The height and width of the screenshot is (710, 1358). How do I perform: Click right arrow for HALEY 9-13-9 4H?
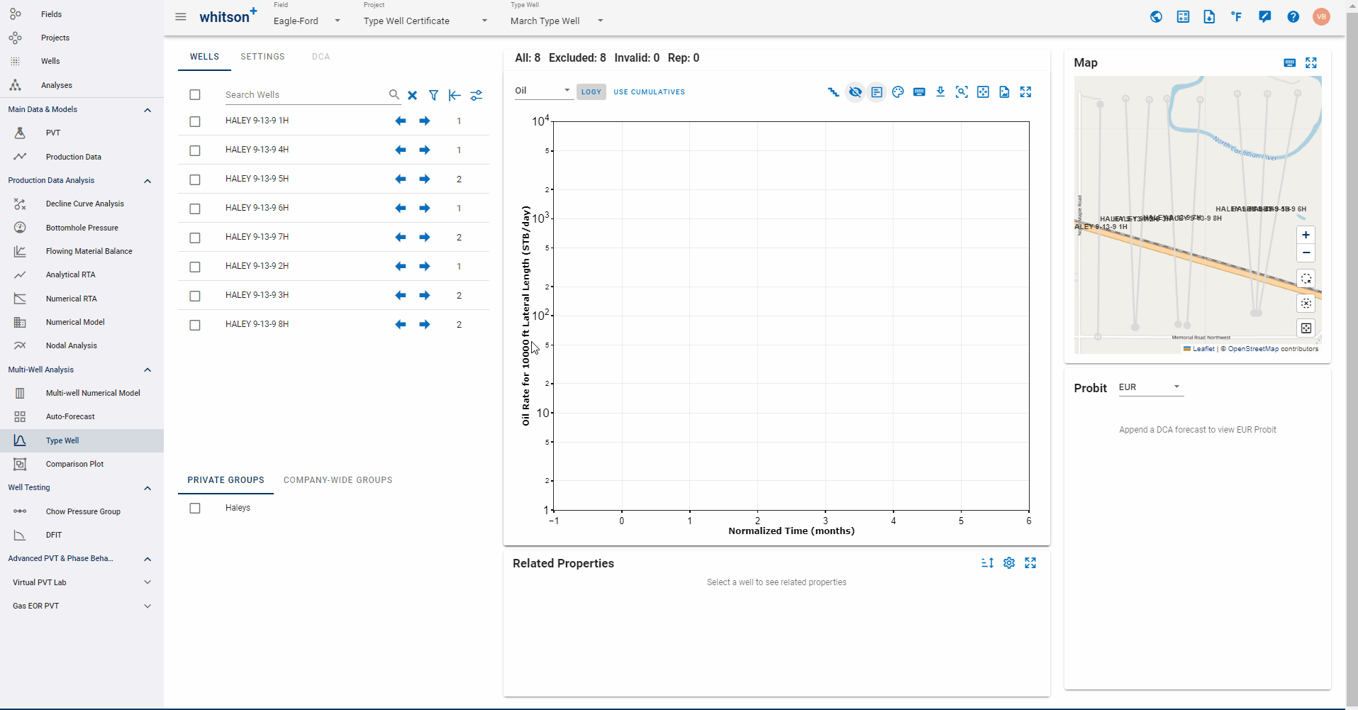(424, 150)
